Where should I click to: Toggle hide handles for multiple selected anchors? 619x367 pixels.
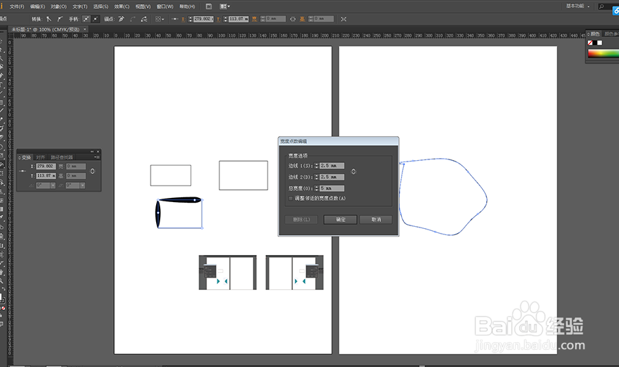click(95, 19)
